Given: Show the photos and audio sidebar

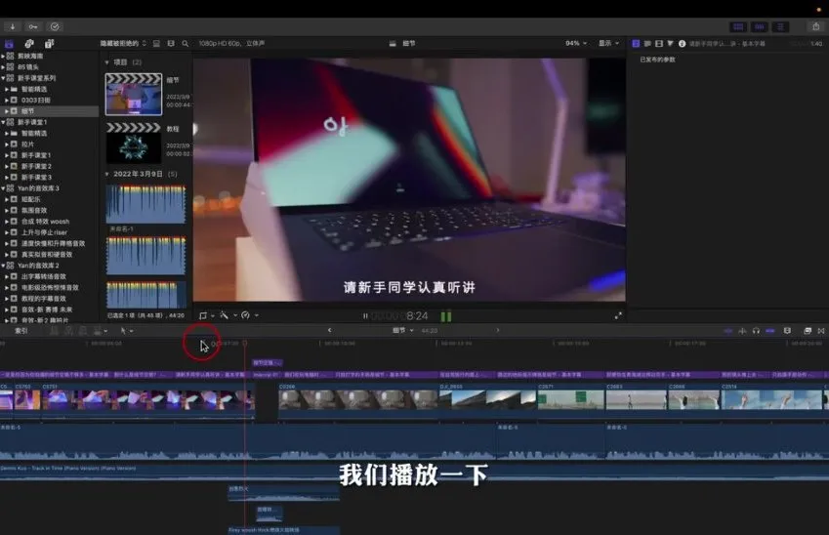Looking at the screenshot, I should click(29, 44).
